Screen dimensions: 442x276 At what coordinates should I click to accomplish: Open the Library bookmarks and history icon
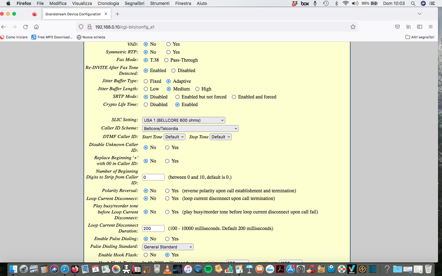click(x=409, y=27)
